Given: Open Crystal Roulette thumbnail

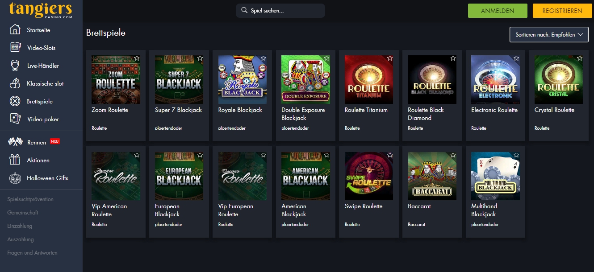Looking at the screenshot, I should pyautogui.click(x=559, y=79).
